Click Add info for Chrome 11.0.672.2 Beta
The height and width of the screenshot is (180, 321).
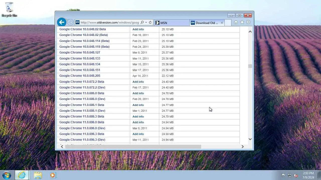click(138, 82)
